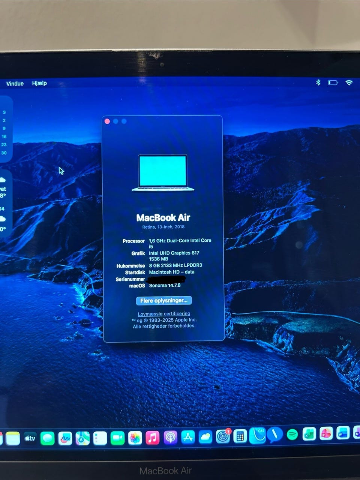Open the blue pen icon app in Dock

pos(274,435)
